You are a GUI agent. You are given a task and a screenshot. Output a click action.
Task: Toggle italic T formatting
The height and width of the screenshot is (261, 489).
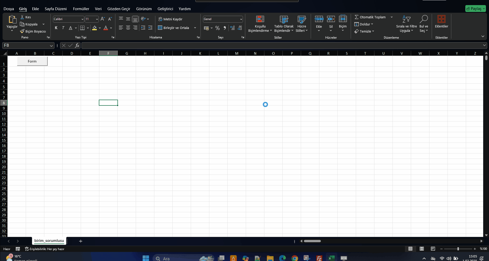pyautogui.click(x=63, y=28)
